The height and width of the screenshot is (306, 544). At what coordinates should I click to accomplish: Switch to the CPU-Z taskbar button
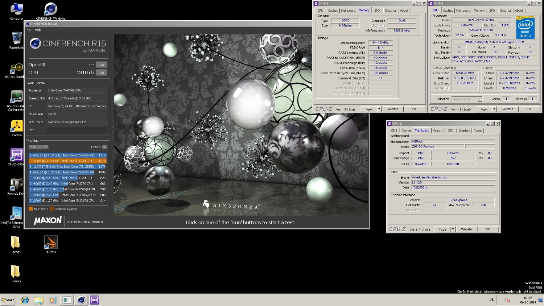pyautogui.click(x=94, y=300)
